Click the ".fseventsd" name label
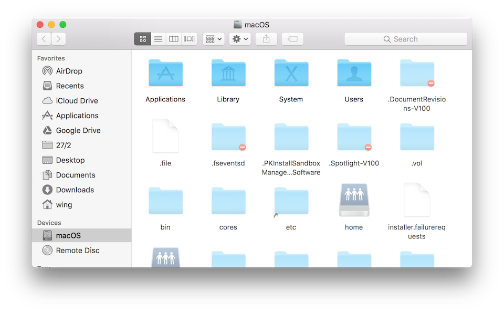This screenshot has height=313, width=504. point(228,163)
